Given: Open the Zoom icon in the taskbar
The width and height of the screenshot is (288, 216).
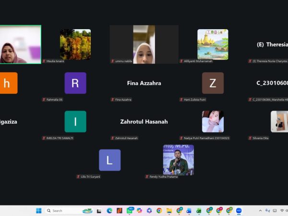Looking at the screenshot, I should (x=239, y=211).
